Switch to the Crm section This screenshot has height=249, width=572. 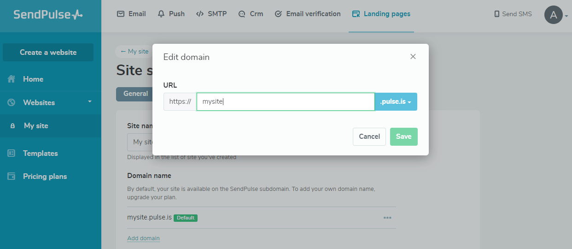(251, 14)
